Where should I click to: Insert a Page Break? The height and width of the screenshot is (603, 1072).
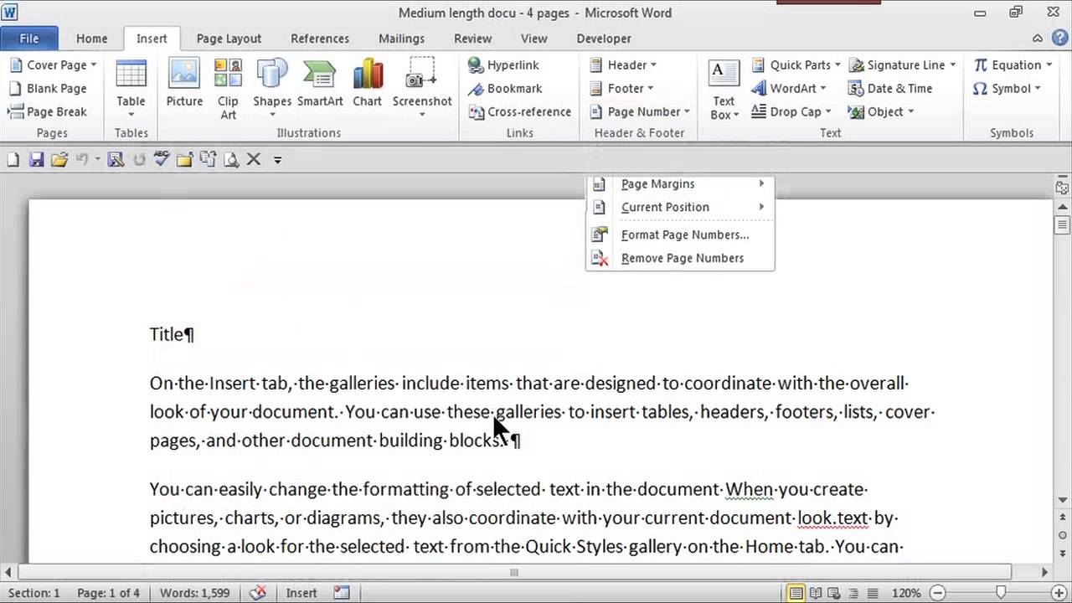pos(48,111)
